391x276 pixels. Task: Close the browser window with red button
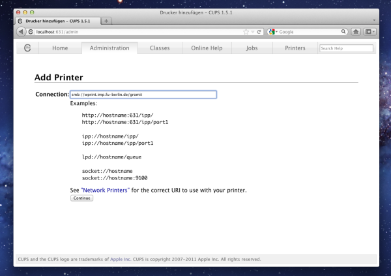[18, 12]
